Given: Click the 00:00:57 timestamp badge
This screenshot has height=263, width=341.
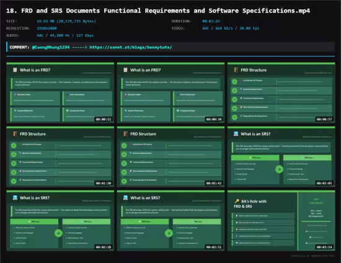Looking at the screenshot, I should click(x=324, y=119).
